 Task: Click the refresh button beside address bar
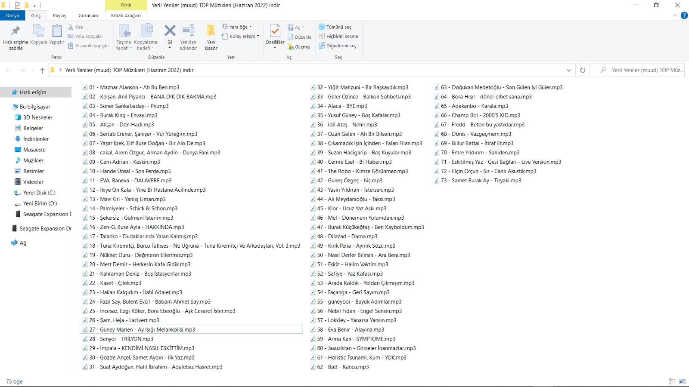point(583,70)
